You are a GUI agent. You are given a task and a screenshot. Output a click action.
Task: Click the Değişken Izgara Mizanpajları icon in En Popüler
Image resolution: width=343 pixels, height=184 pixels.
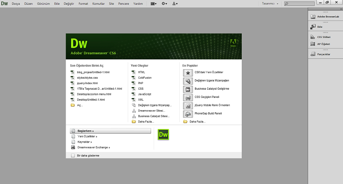click(188, 81)
